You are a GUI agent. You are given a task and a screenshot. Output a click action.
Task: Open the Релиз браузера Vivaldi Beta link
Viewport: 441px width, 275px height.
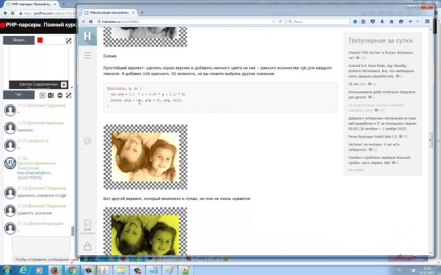pos(373,137)
